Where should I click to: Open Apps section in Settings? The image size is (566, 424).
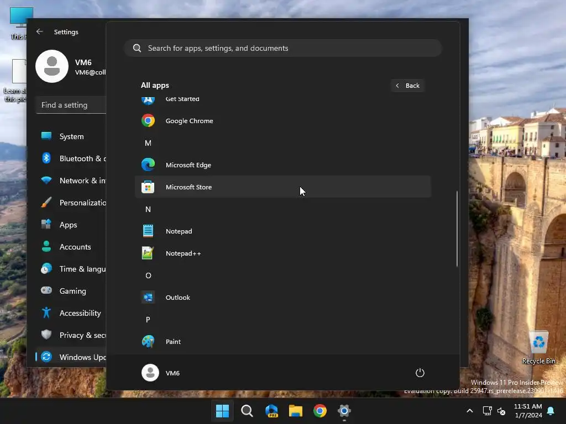pyautogui.click(x=71, y=225)
